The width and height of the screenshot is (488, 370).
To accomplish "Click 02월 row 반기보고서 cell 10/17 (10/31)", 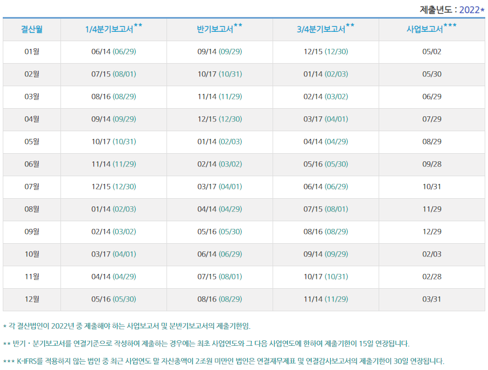I will click(x=220, y=74).
